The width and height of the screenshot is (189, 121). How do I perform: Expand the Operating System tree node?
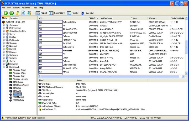[x=4, y=31]
